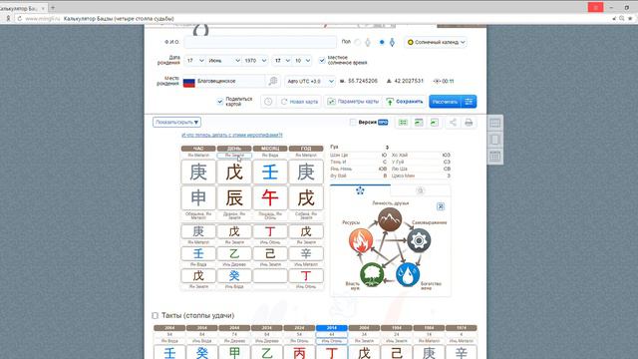The image size is (638, 359).
Task: Select the 2024 luck pillar header
Action: point(299,328)
